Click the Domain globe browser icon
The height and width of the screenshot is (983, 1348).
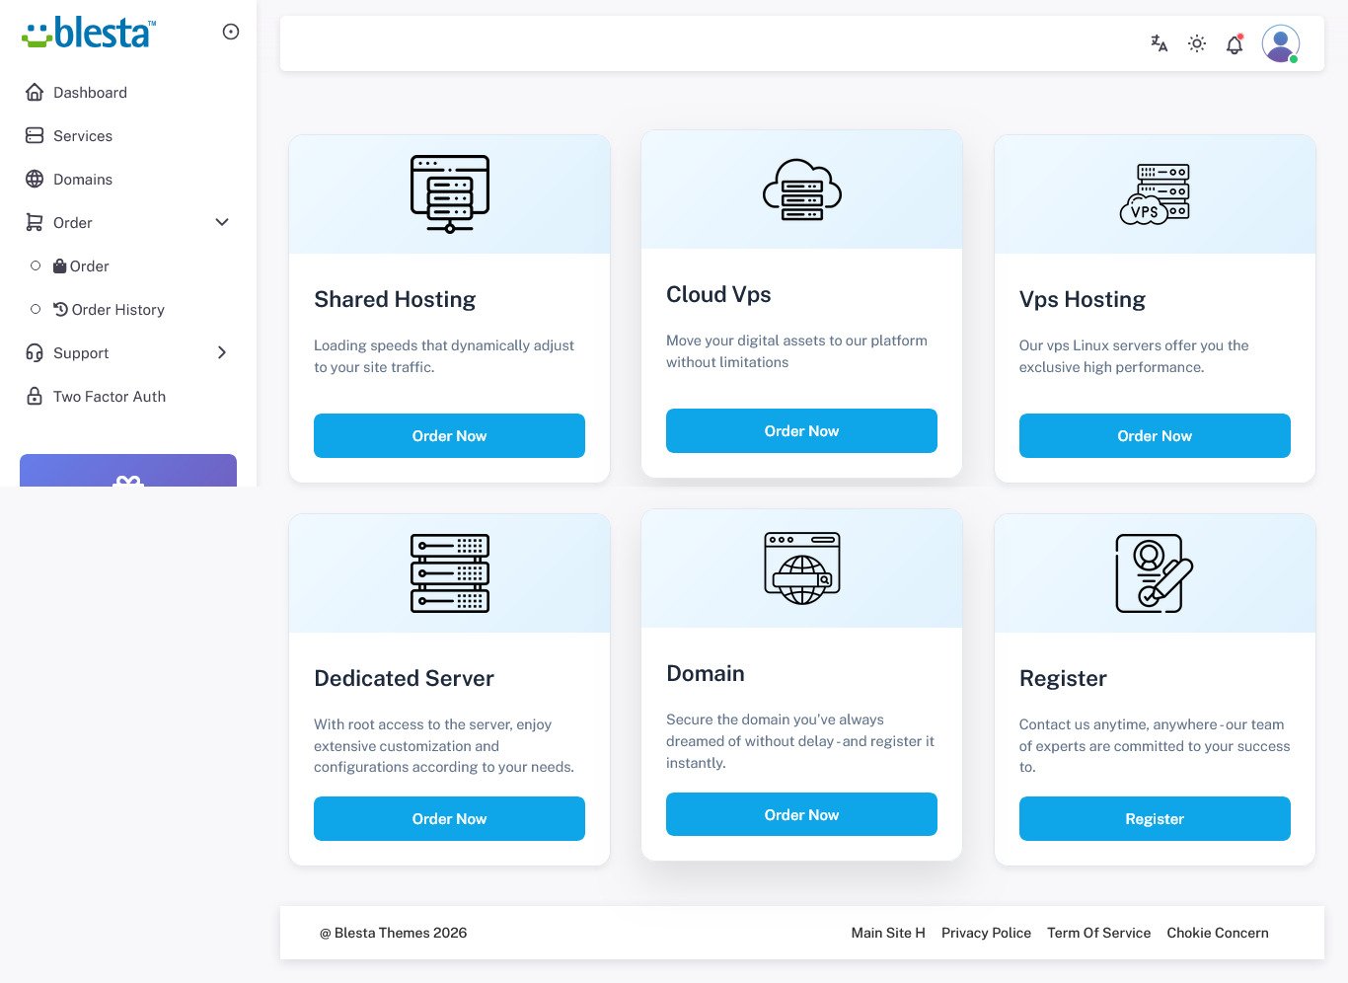coord(801,567)
